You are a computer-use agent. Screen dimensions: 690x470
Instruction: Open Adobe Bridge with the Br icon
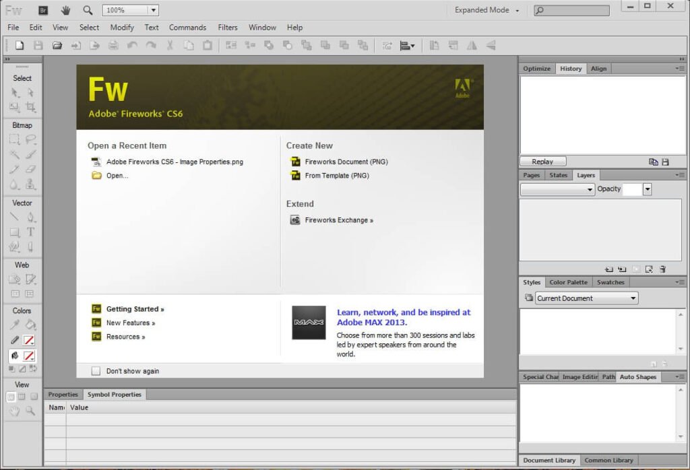click(43, 10)
